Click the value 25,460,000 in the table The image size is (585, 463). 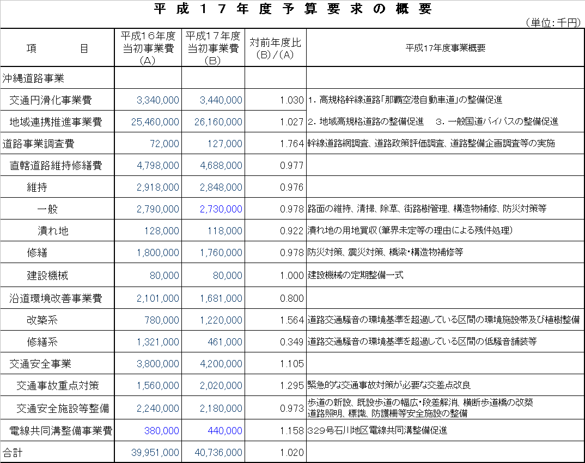(155, 122)
